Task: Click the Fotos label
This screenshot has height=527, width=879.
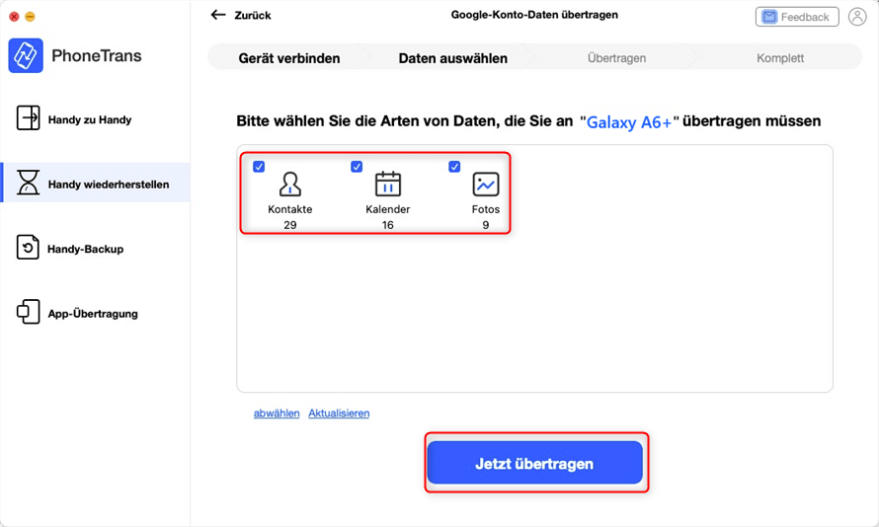Action: pyautogui.click(x=486, y=209)
